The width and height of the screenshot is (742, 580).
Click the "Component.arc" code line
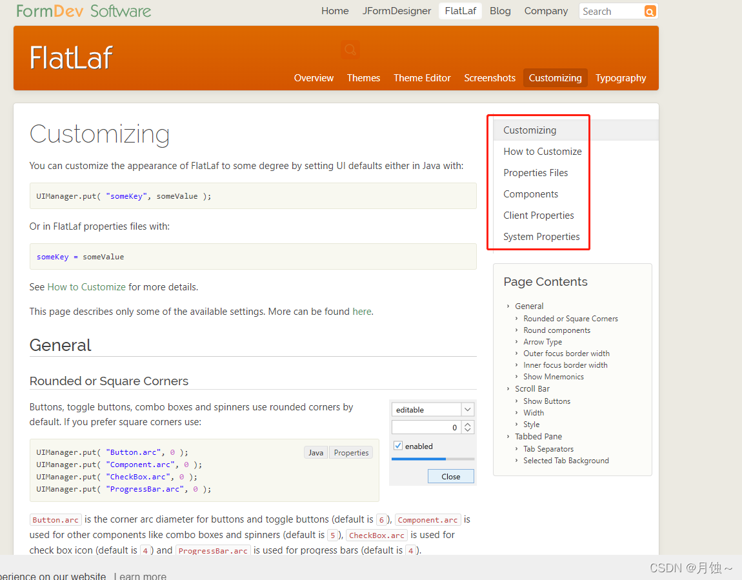[x=119, y=465]
